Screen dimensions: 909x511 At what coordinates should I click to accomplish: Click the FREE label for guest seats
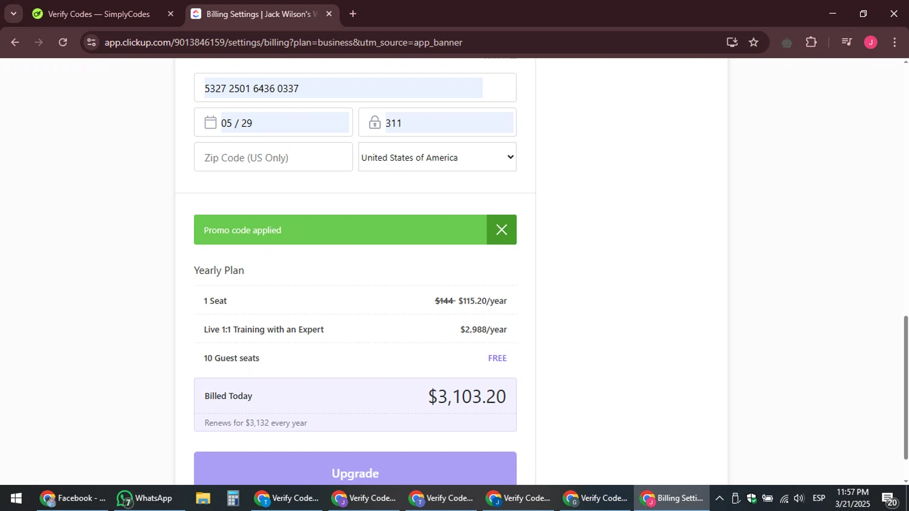pos(498,358)
